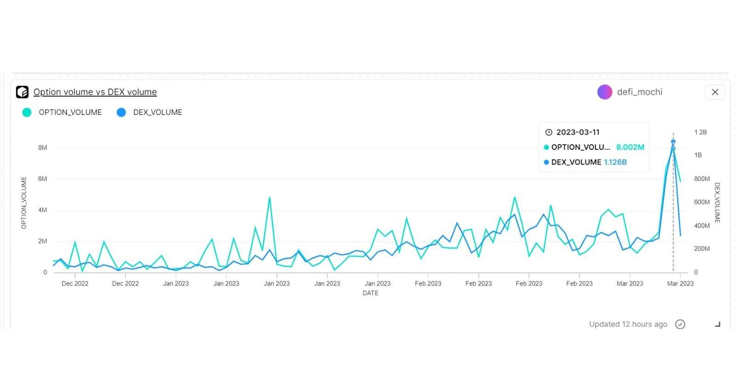Viewport: 736px width, 386px height.
Task: Click the 1.126B value in tooltip
Action: pyautogui.click(x=615, y=162)
